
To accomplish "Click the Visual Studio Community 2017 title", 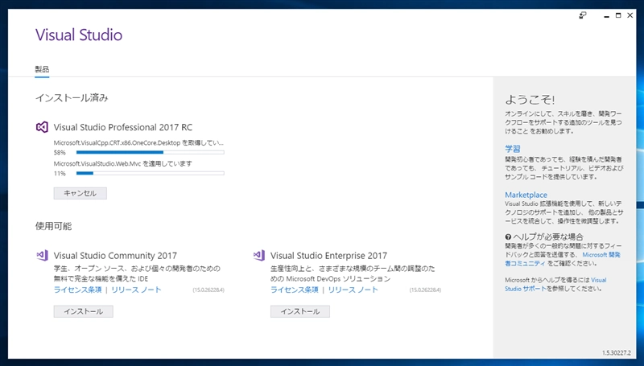I will [115, 256].
